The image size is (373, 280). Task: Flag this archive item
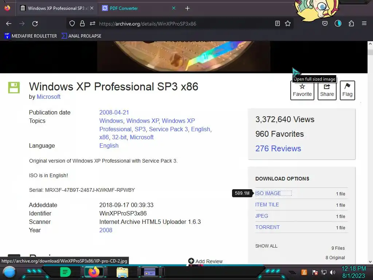coord(347,90)
